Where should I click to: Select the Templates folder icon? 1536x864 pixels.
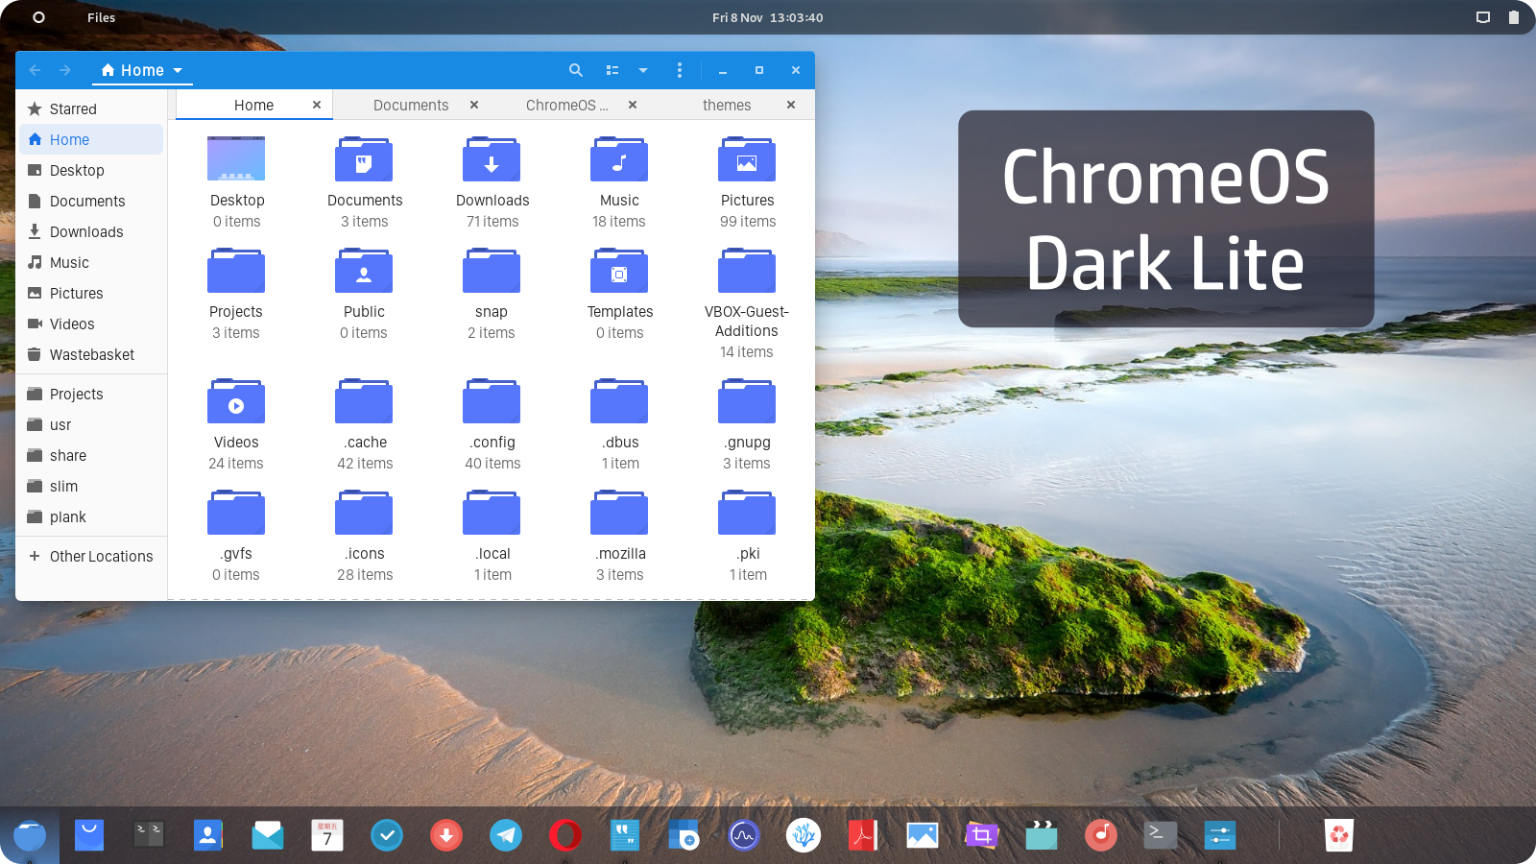(x=619, y=270)
